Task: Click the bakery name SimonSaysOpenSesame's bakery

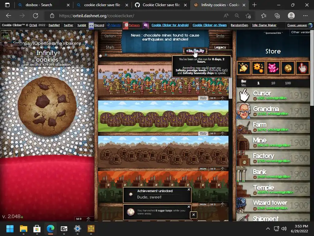Action: pyautogui.click(x=47, y=43)
